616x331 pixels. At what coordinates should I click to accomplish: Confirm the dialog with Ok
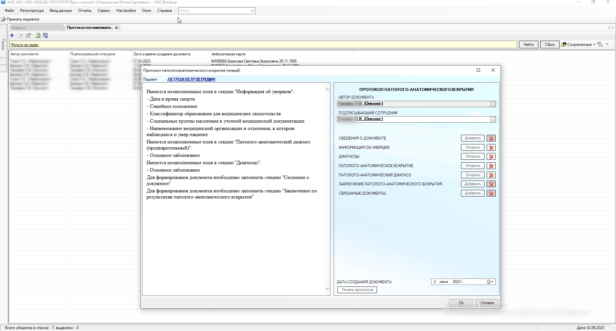[x=461, y=303]
